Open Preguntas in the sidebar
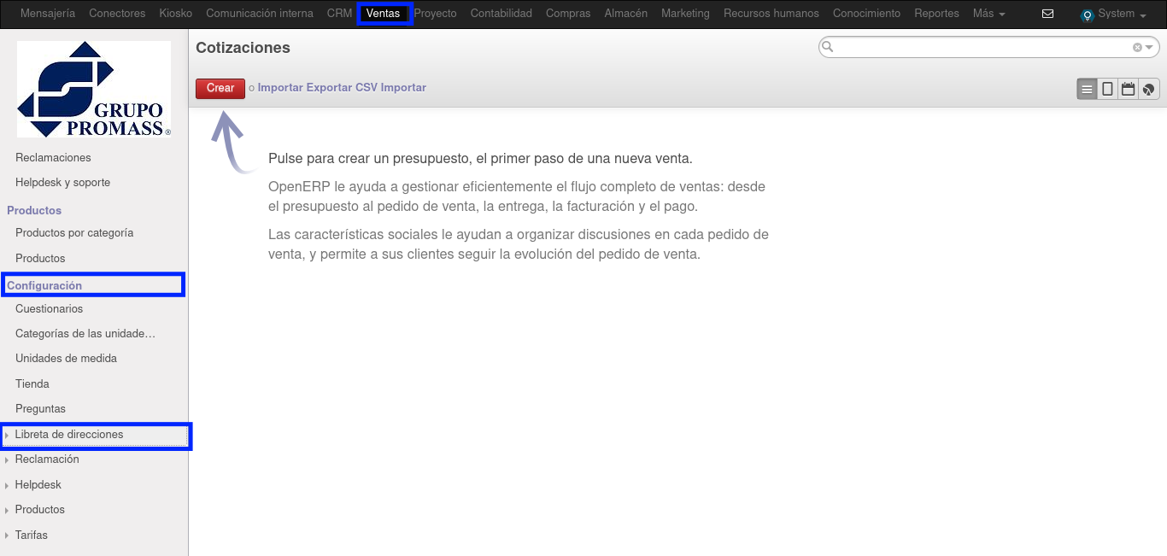The width and height of the screenshot is (1167, 556). click(x=40, y=409)
